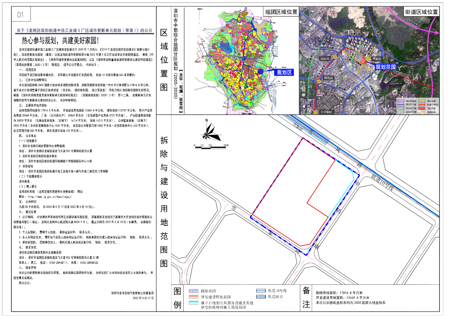This screenshot has width=452, height=316.
Task: Click the 岗头站 metro station dot
Action: tap(335, 58)
